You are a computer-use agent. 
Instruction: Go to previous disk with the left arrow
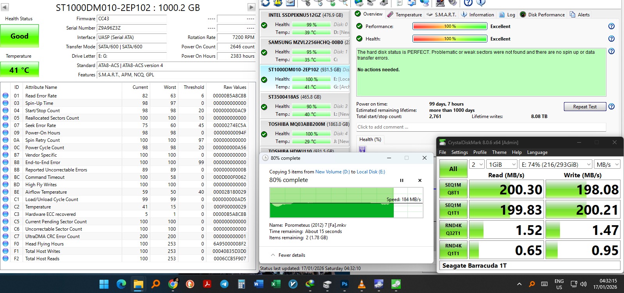pyautogui.click(x=5, y=7)
